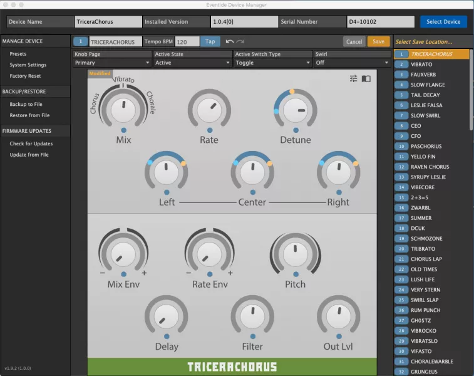Click the preset name field TRICERACHORUS

click(115, 42)
